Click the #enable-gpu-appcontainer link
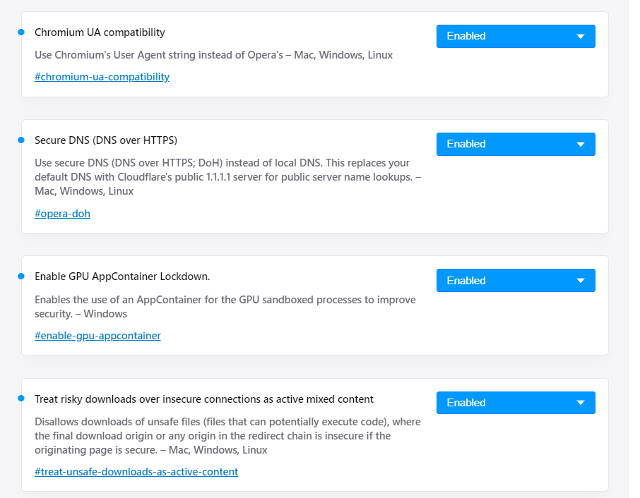The height and width of the screenshot is (498, 640). (x=97, y=336)
